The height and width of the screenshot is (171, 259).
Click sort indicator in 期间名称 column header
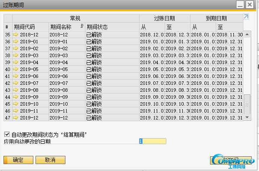click(x=82, y=26)
